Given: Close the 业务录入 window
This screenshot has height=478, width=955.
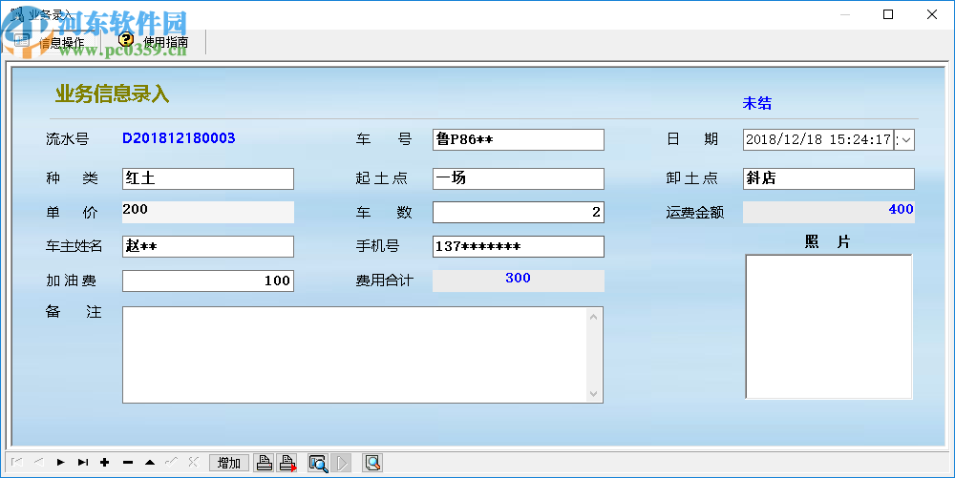Looking at the screenshot, I should (932, 14).
